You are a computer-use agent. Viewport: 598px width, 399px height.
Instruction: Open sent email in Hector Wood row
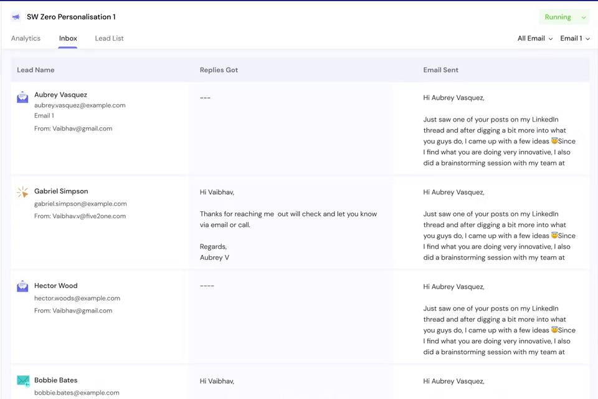499,319
